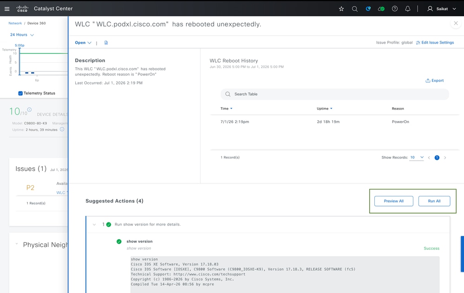Viewport: 464px width, 293px height.
Task: Click the Network breadcrumb link
Action: pyautogui.click(x=15, y=23)
